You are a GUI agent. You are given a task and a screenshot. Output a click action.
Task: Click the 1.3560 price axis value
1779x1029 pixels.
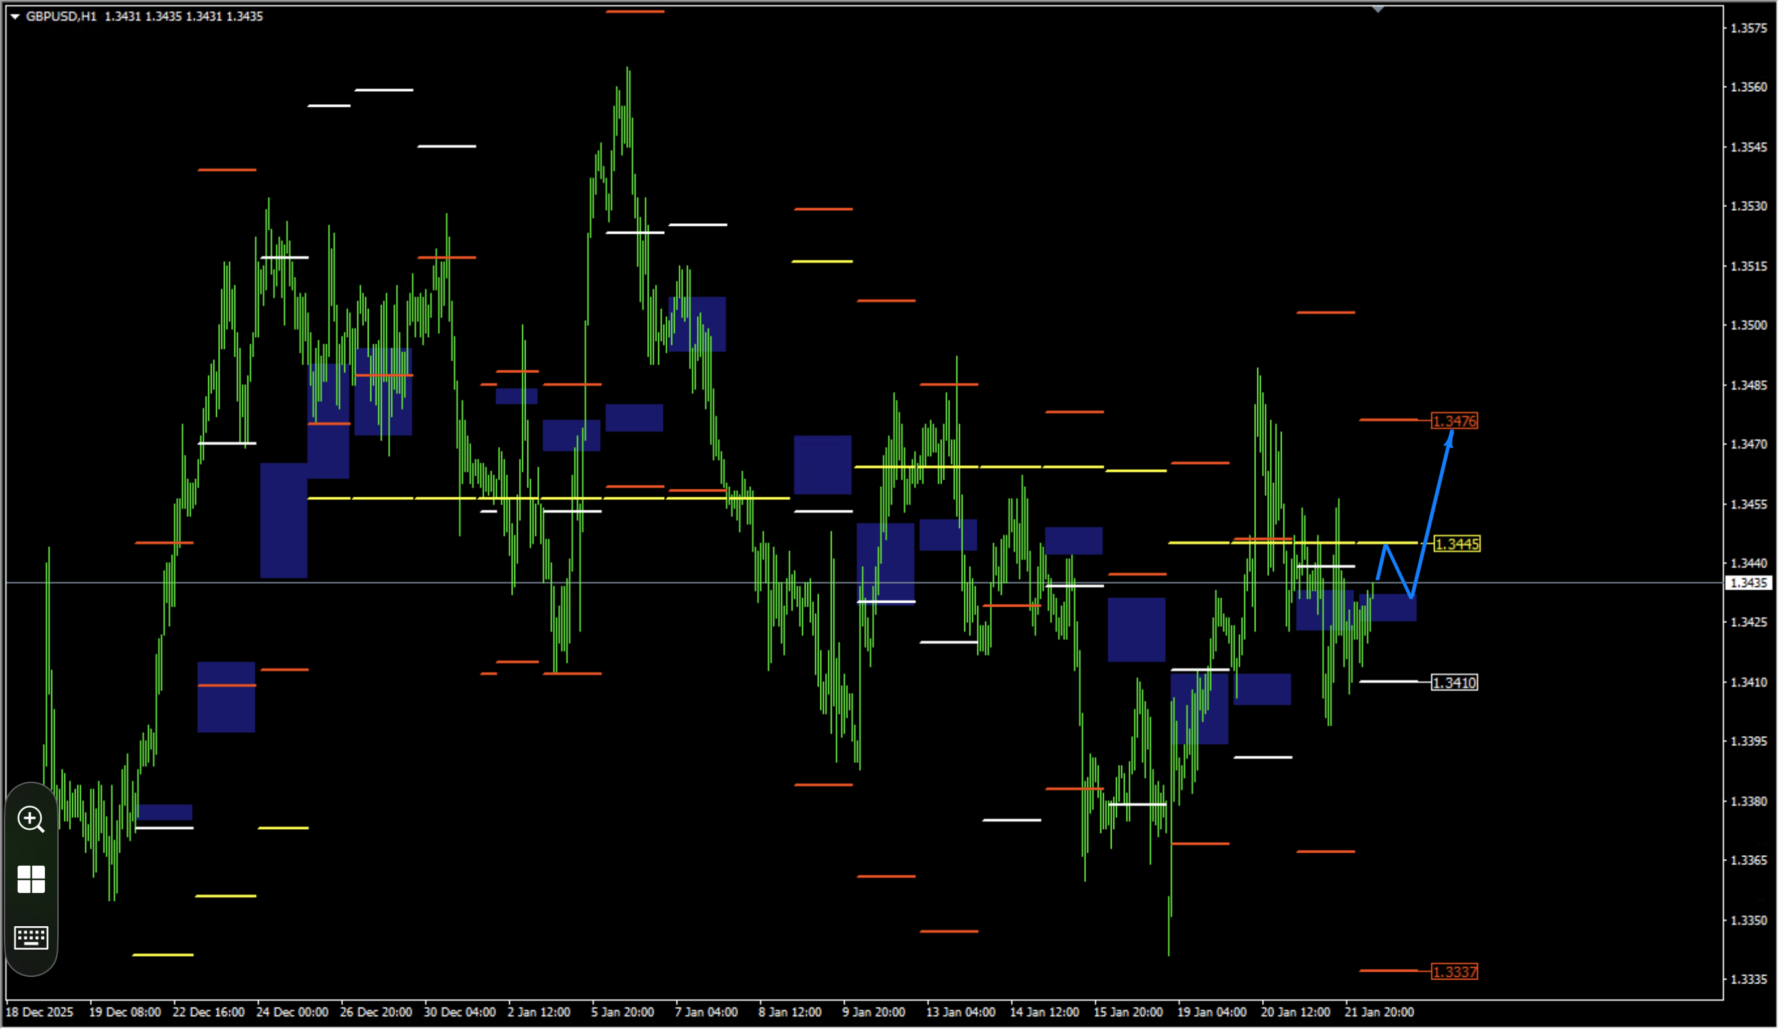[x=1748, y=87]
